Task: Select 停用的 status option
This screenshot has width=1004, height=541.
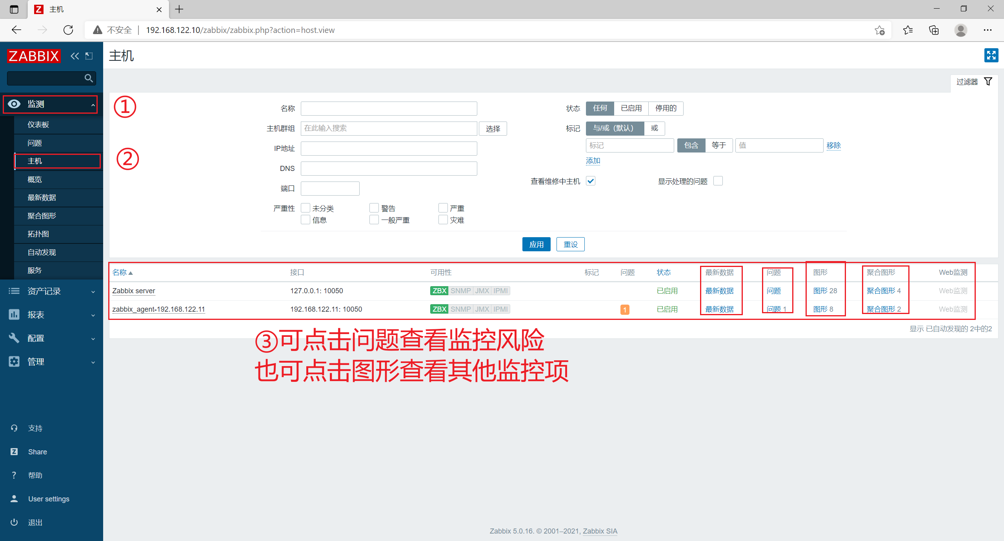Action: pyautogui.click(x=666, y=108)
